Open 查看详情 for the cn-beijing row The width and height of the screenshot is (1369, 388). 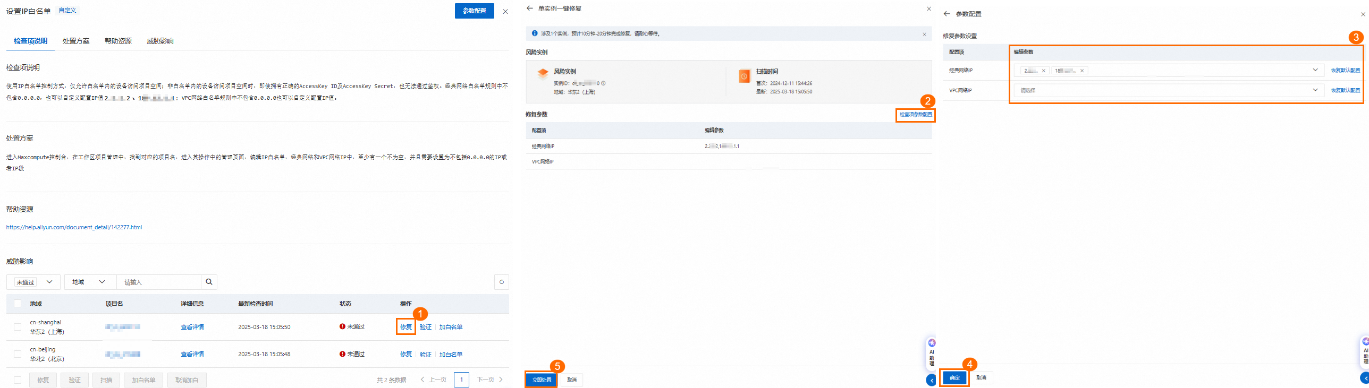pos(192,354)
